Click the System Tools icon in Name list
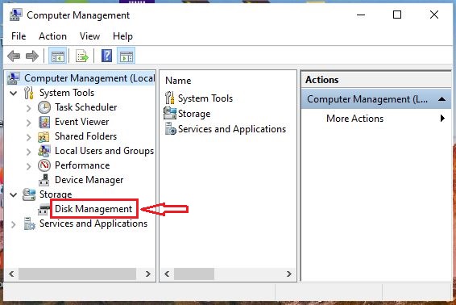456x305 pixels. (x=170, y=98)
